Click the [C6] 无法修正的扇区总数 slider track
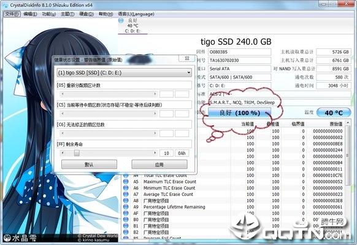This screenshot has width=357, height=245. tap(109, 133)
